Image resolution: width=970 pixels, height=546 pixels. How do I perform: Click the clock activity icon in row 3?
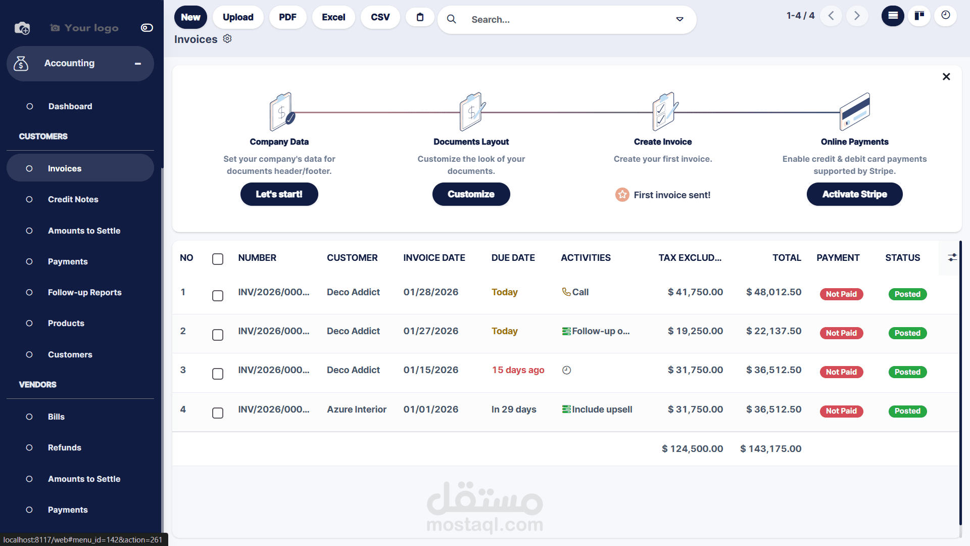click(566, 370)
